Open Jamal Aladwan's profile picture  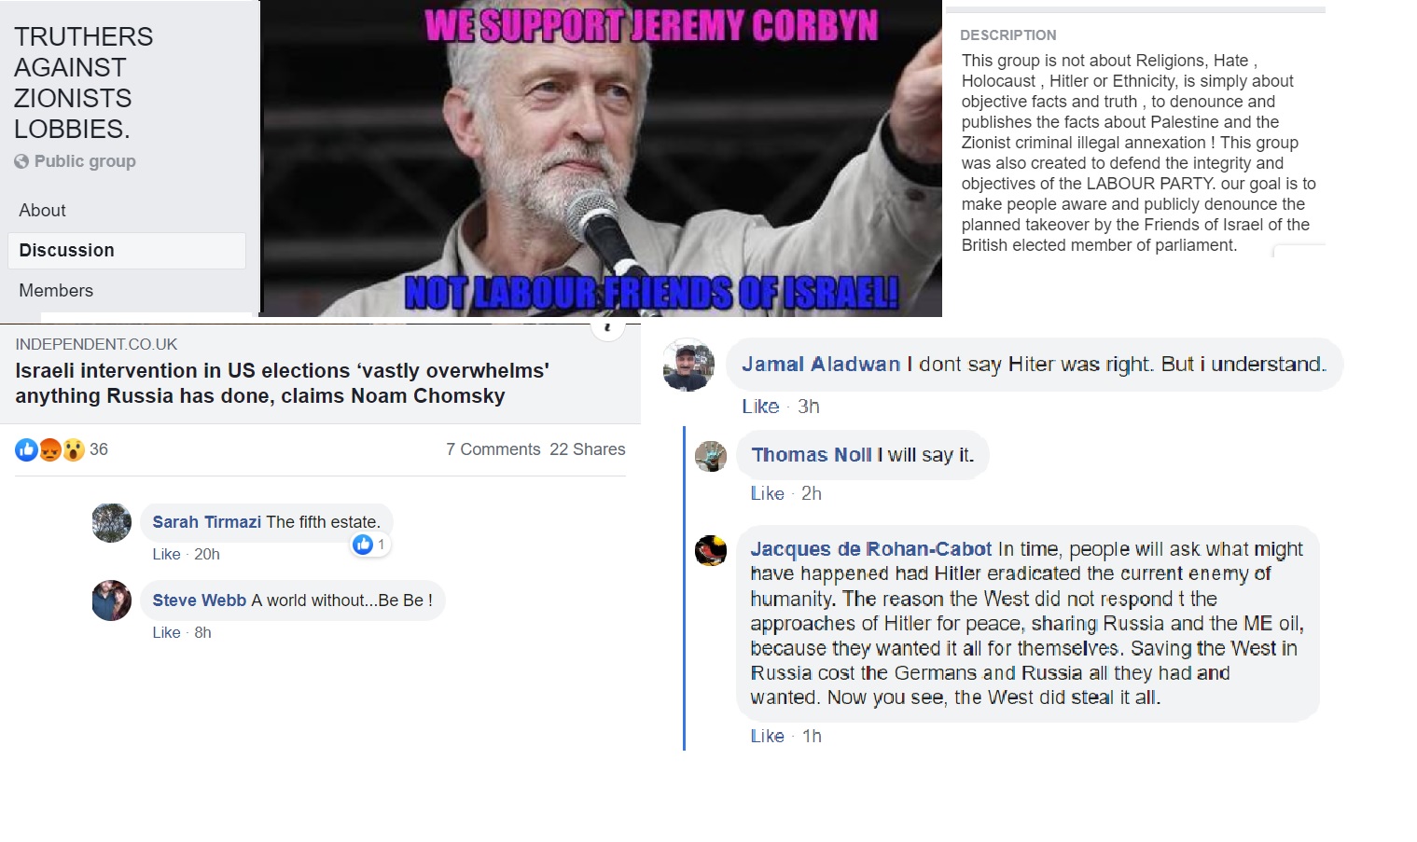pyautogui.click(x=688, y=365)
